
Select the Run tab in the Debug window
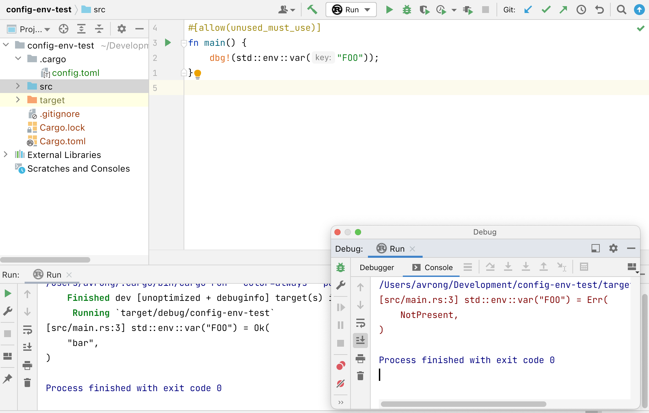[396, 249]
